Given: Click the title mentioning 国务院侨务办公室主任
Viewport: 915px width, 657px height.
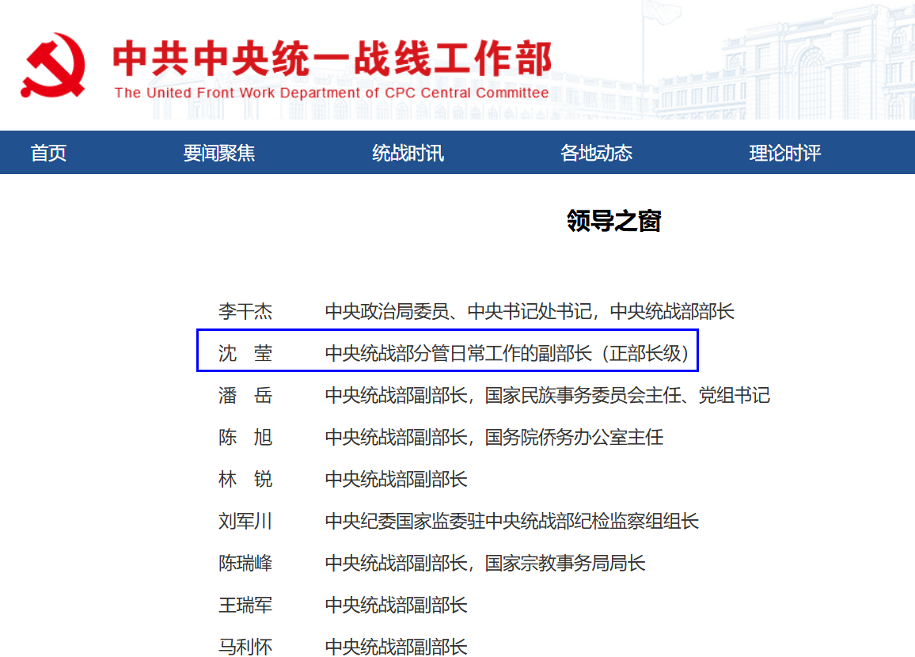Looking at the screenshot, I should click(494, 438).
